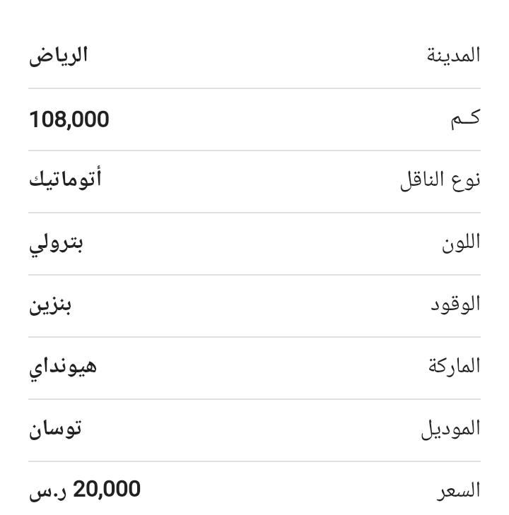This screenshot has width=509, height=515.
Task: Click the model value توسان
Action: click(55, 430)
